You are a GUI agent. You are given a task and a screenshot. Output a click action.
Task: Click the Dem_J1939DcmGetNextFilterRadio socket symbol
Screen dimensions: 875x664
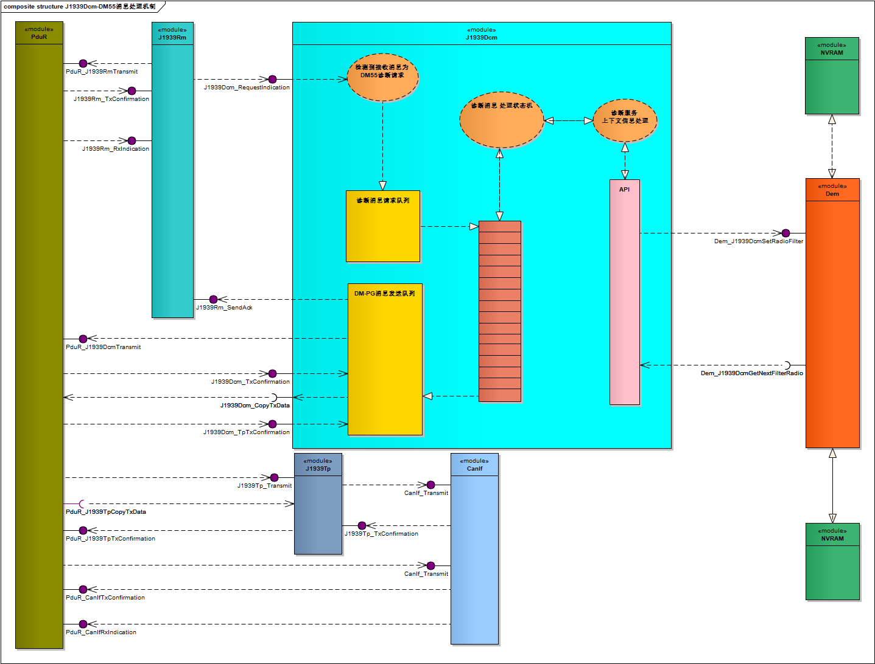pyautogui.click(x=786, y=365)
